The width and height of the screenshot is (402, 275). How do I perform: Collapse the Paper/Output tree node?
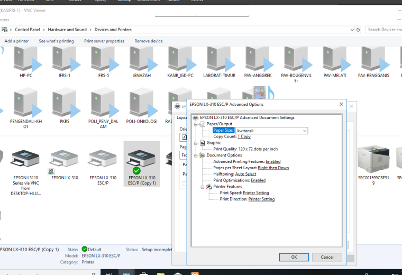196,124
